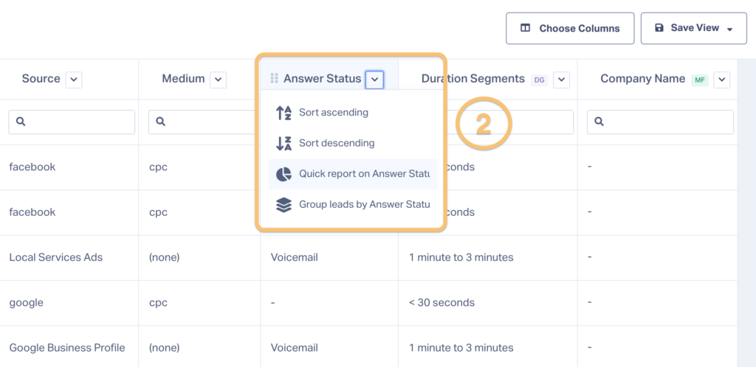Choose Group leads by Answer Status
The width and height of the screenshot is (756, 367).
click(353, 205)
